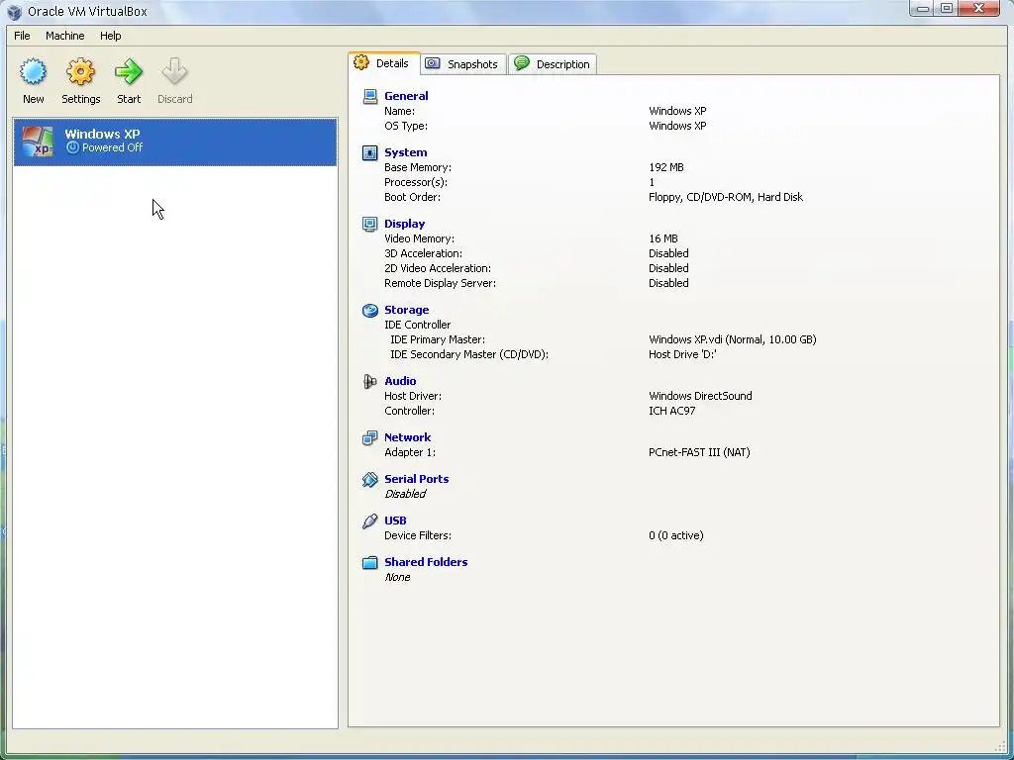Click the Remote Display Server label
1014x760 pixels.
coord(440,283)
